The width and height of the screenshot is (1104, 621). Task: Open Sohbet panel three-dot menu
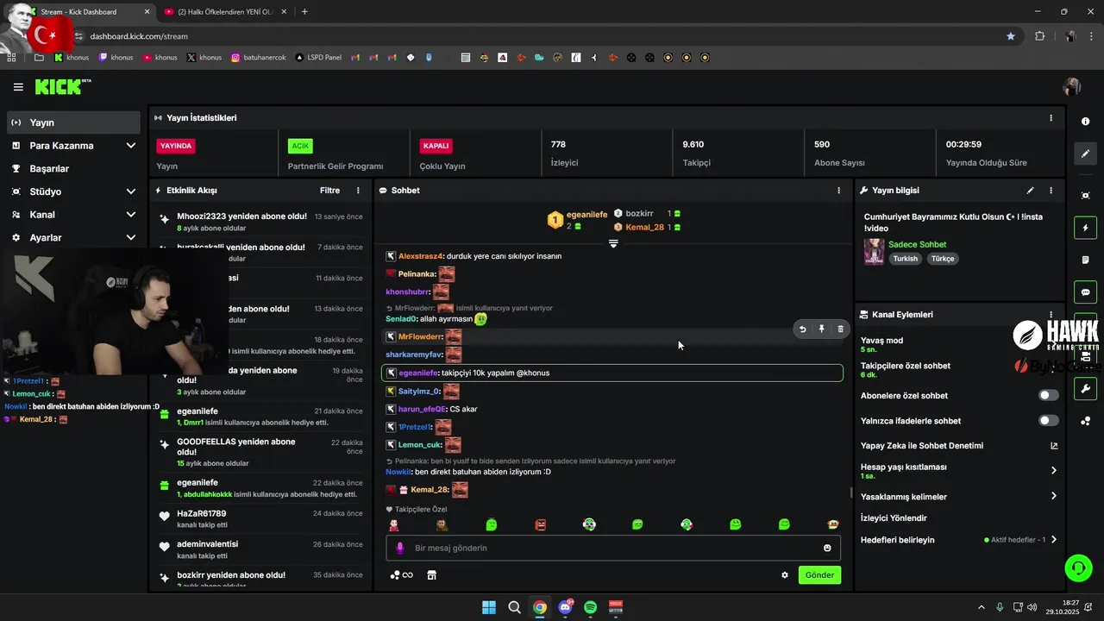point(838,191)
